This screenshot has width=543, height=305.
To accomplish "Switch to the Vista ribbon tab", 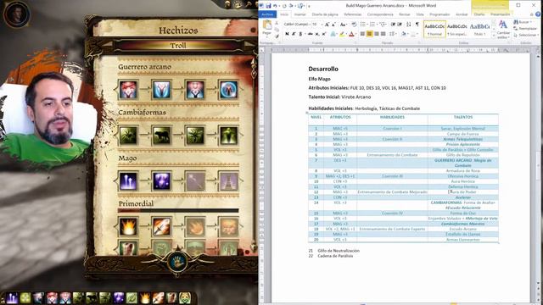I will click(420, 14).
